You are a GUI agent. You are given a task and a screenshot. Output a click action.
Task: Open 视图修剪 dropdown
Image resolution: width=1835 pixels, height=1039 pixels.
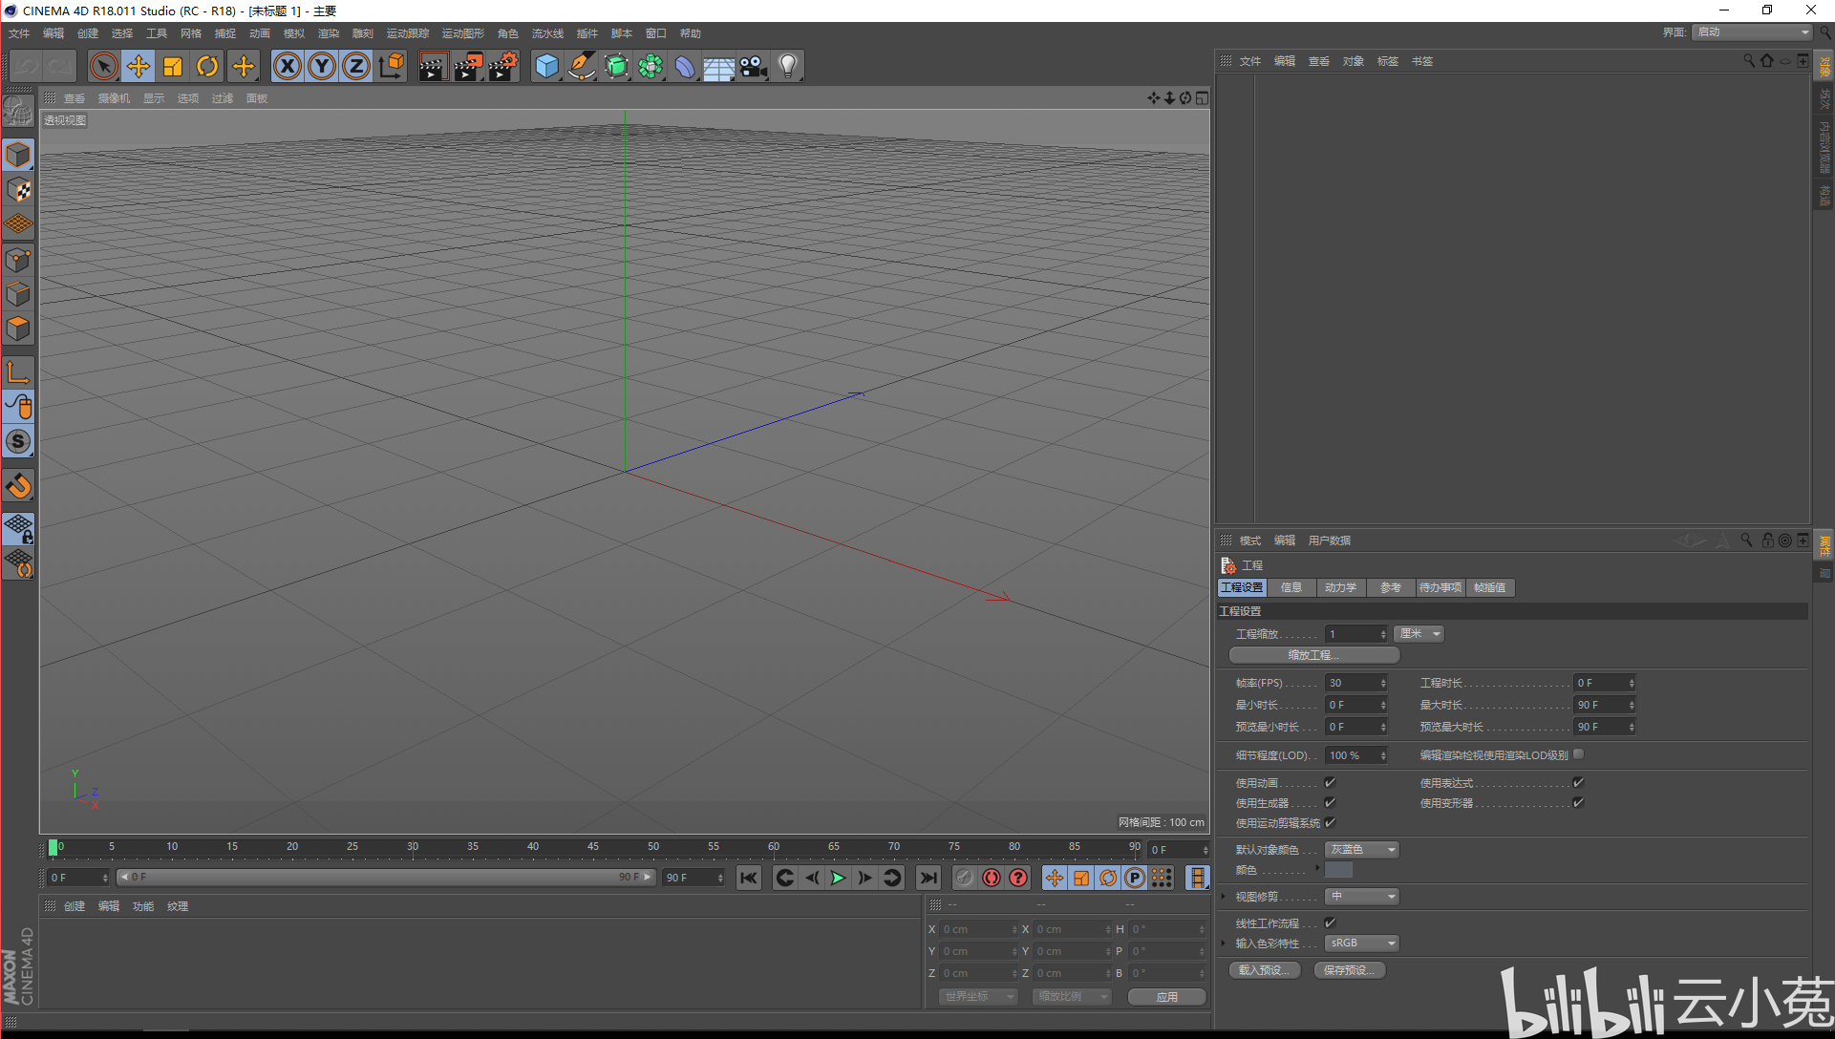[1361, 897]
